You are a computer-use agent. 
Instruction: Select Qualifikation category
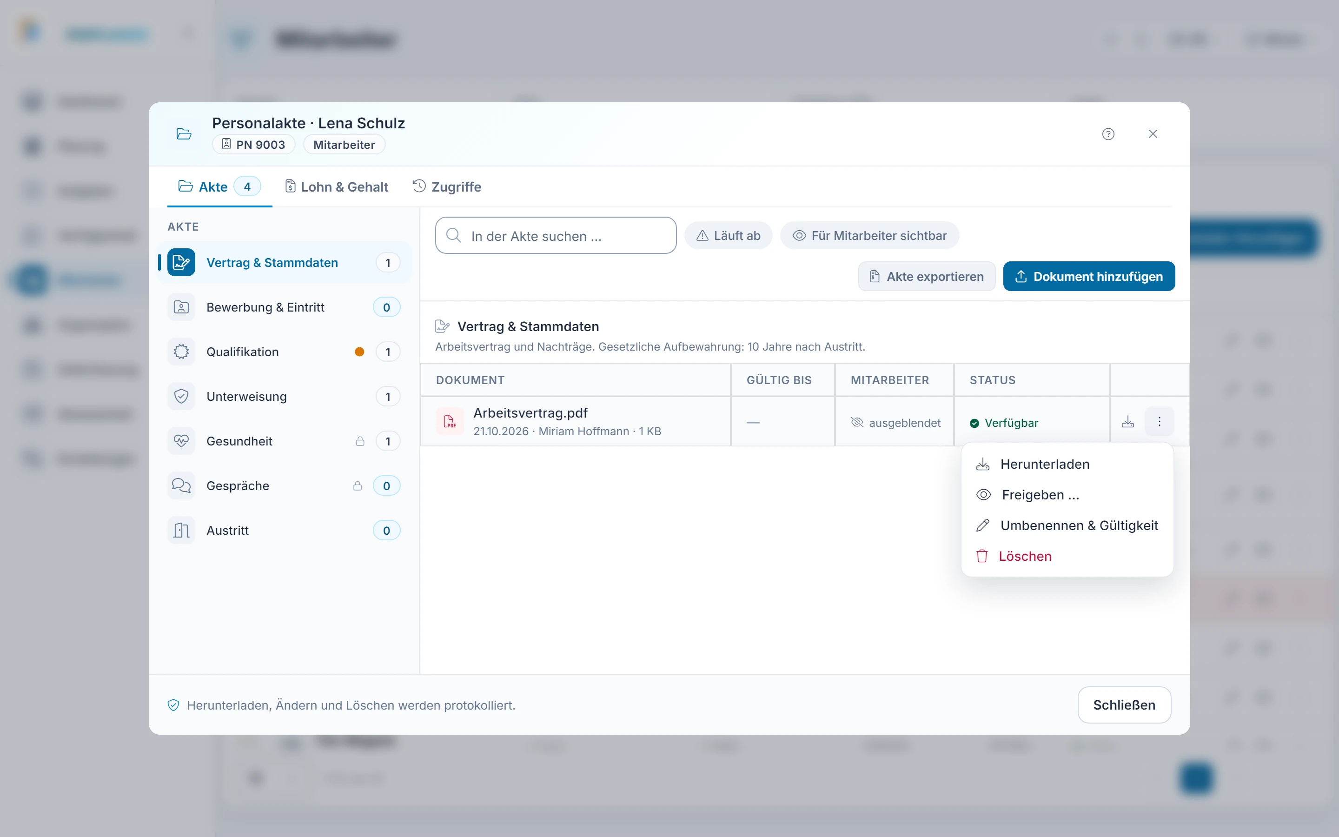285,352
